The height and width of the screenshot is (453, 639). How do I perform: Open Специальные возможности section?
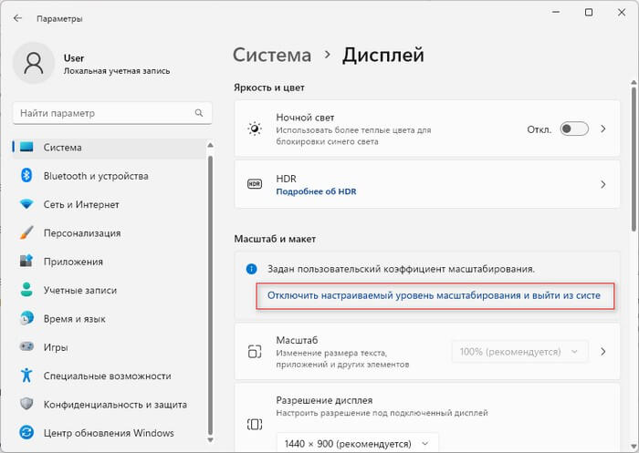[110, 376]
